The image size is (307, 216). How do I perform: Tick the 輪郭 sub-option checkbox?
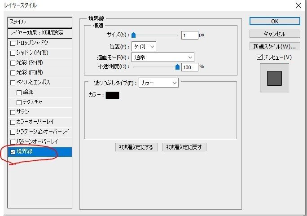tap(19, 93)
